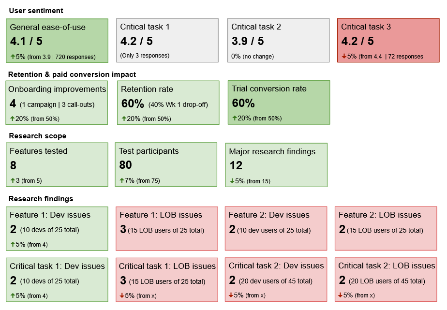The height and width of the screenshot is (310, 447).
Task: Click the red down arrow in Critical task 2: Dev issues
Action: 231,295
